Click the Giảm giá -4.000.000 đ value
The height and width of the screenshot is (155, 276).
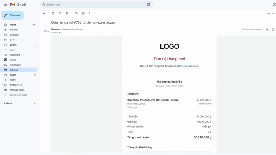point(204,122)
